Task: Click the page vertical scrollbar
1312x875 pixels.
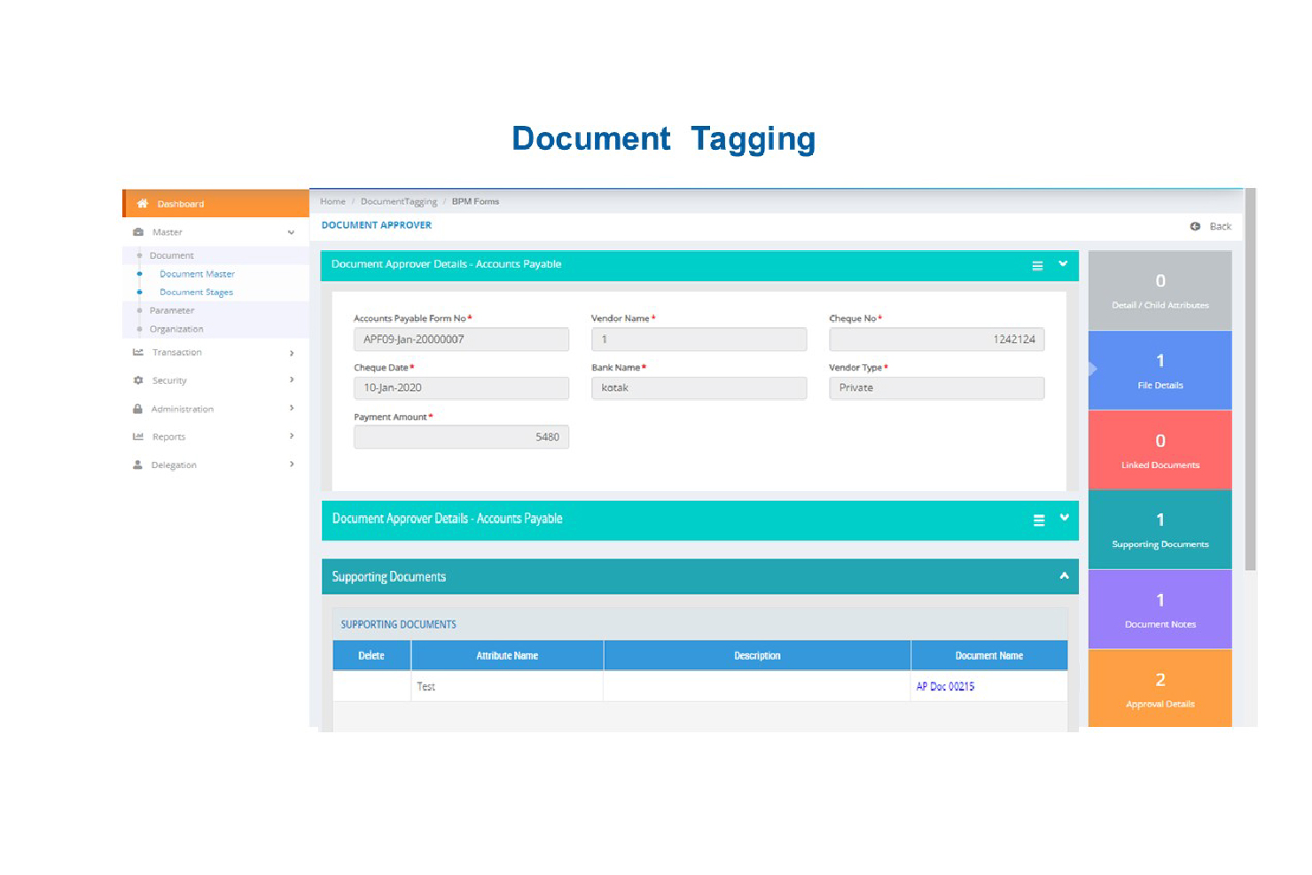Action: pos(1251,379)
